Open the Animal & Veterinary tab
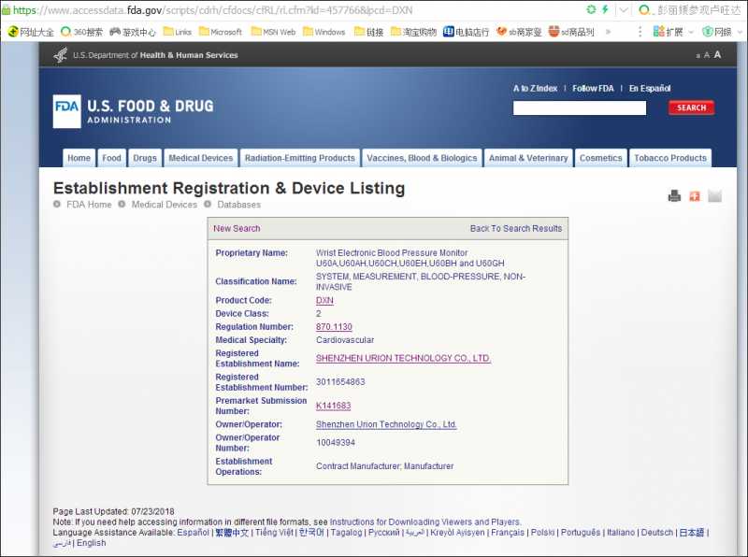 coord(528,158)
